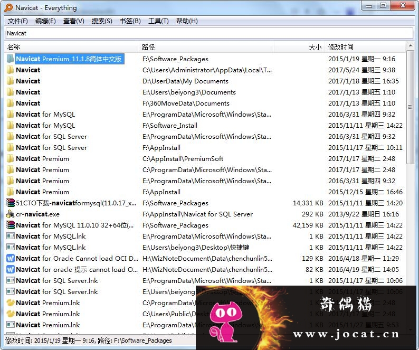Open the 文件(F) menu
The height and width of the screenshot is (350, 419).
tap(17, 21)
